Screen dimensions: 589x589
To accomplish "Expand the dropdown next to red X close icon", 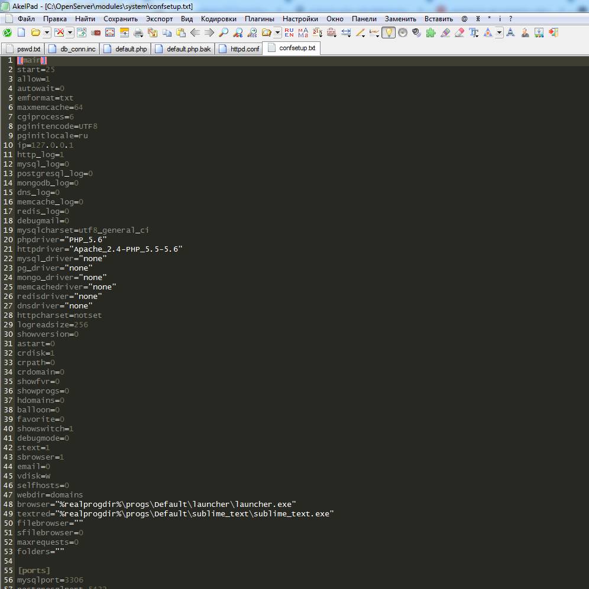I will (70, 33).
